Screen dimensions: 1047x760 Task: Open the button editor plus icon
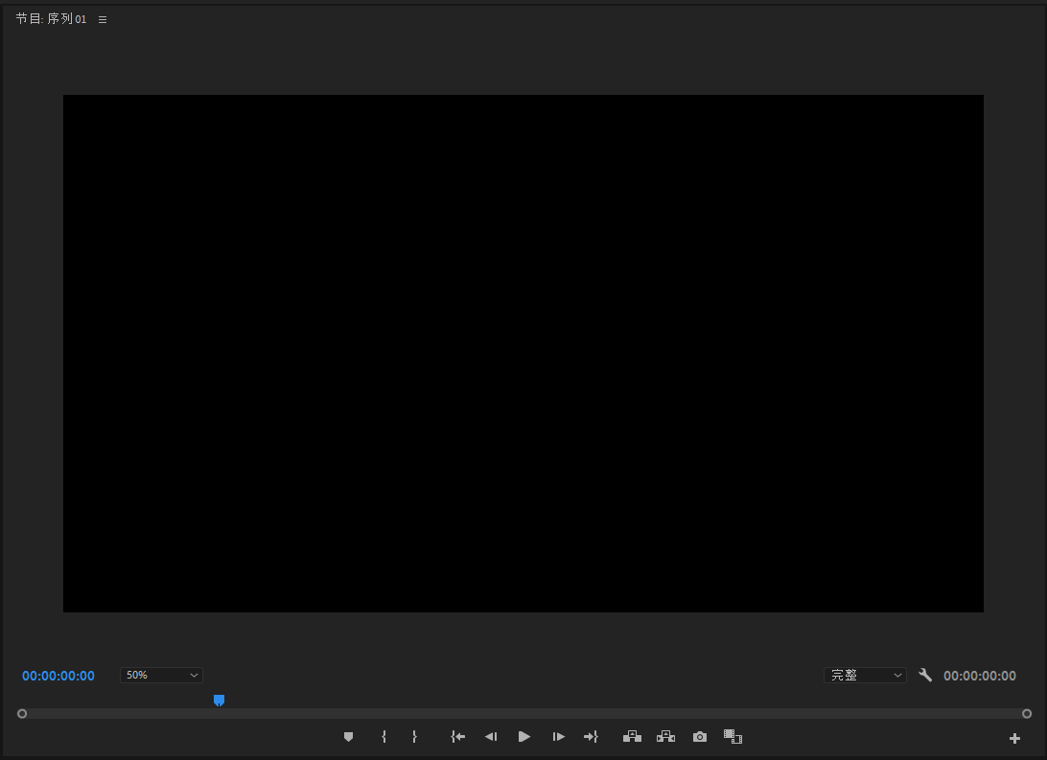pyautogui.click(x=1014, y=738)
